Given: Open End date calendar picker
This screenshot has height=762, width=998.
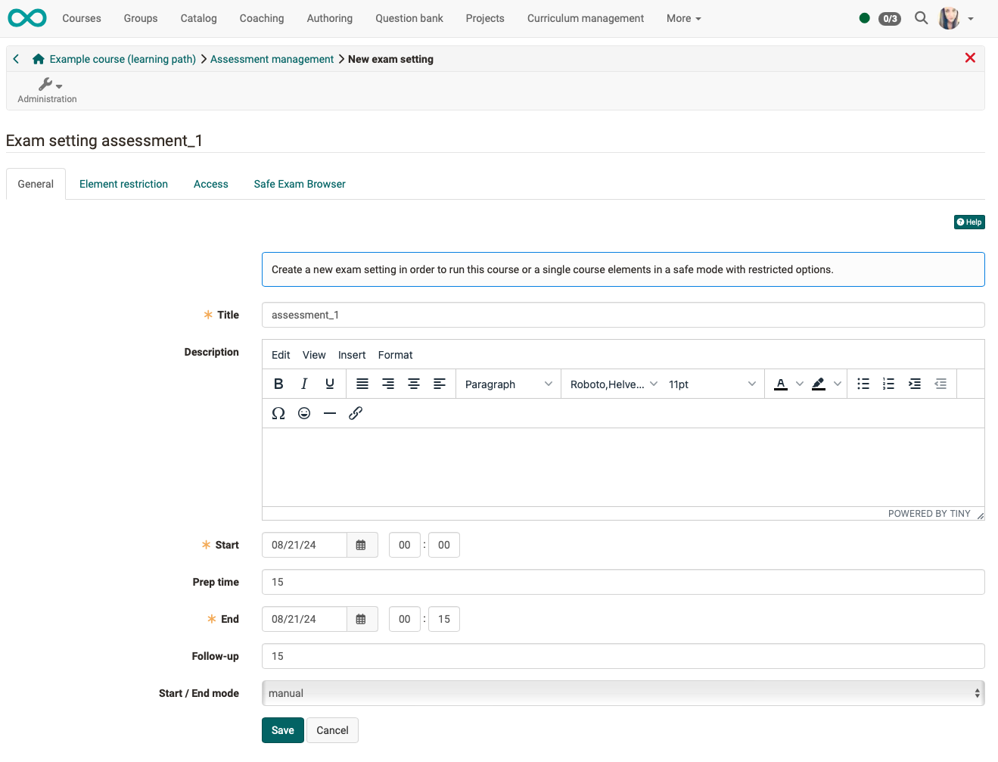Looking at the screenshot, I should pyautogui.click(x=362, y=619).
